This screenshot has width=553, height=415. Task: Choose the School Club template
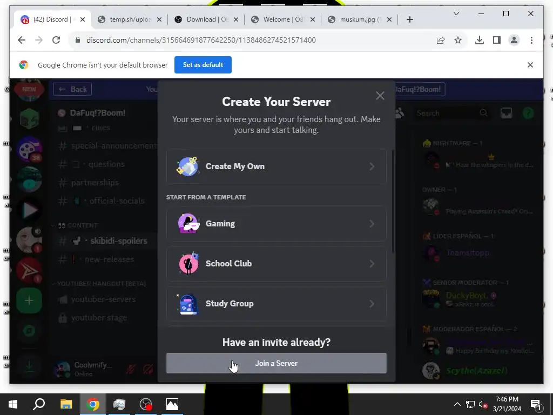pos(276,264)
